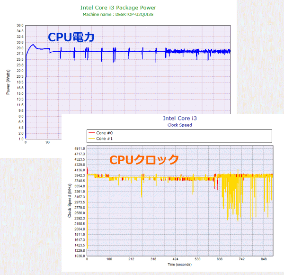Click the 3748.5 clock axis value
The height and width of the screenshot is (275, 284).
[x=80, y=181]
